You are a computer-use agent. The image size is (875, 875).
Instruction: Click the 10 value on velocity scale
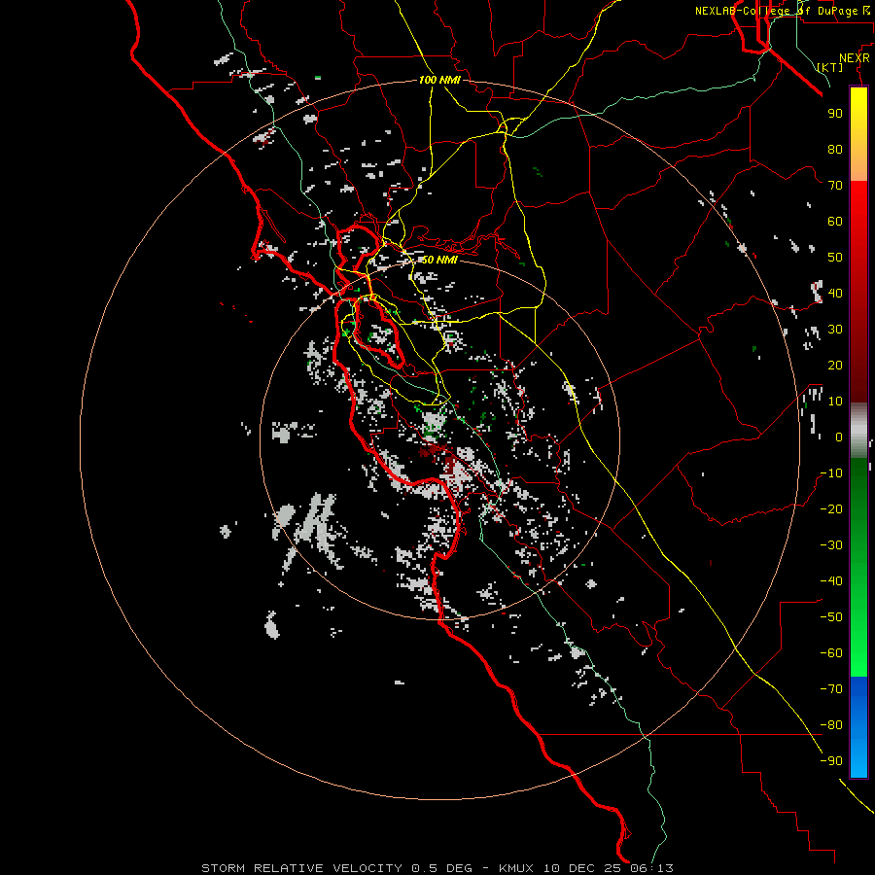835,402
